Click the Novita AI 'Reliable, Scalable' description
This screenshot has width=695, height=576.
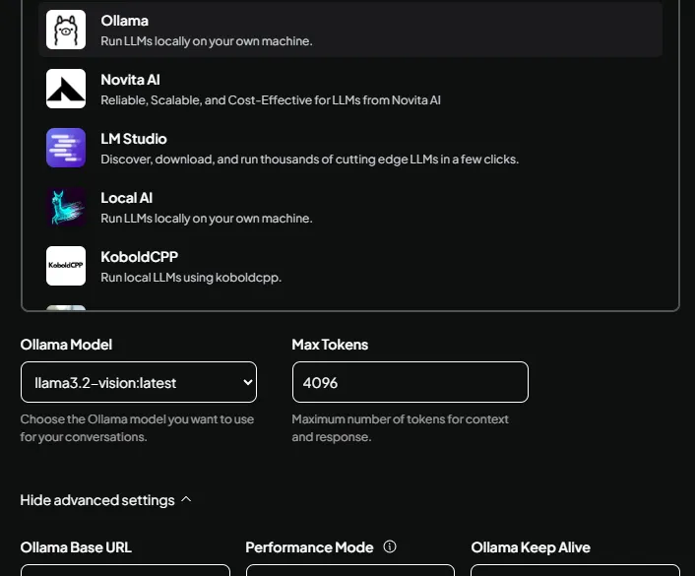click(271, 100)
